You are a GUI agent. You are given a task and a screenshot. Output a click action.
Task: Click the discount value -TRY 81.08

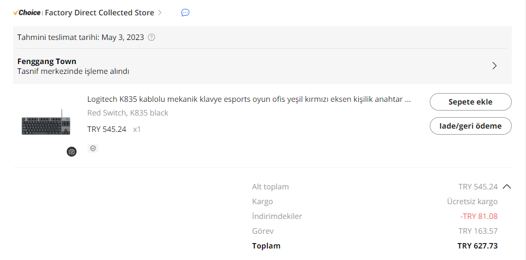[x=479, y=216]
